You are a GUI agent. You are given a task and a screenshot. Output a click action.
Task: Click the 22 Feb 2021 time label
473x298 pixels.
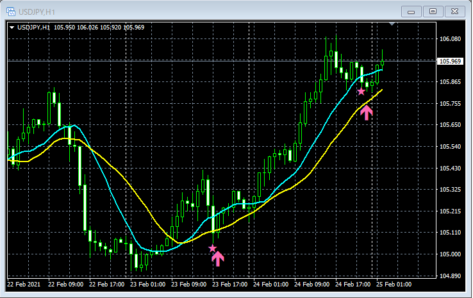tap(24, 285)
